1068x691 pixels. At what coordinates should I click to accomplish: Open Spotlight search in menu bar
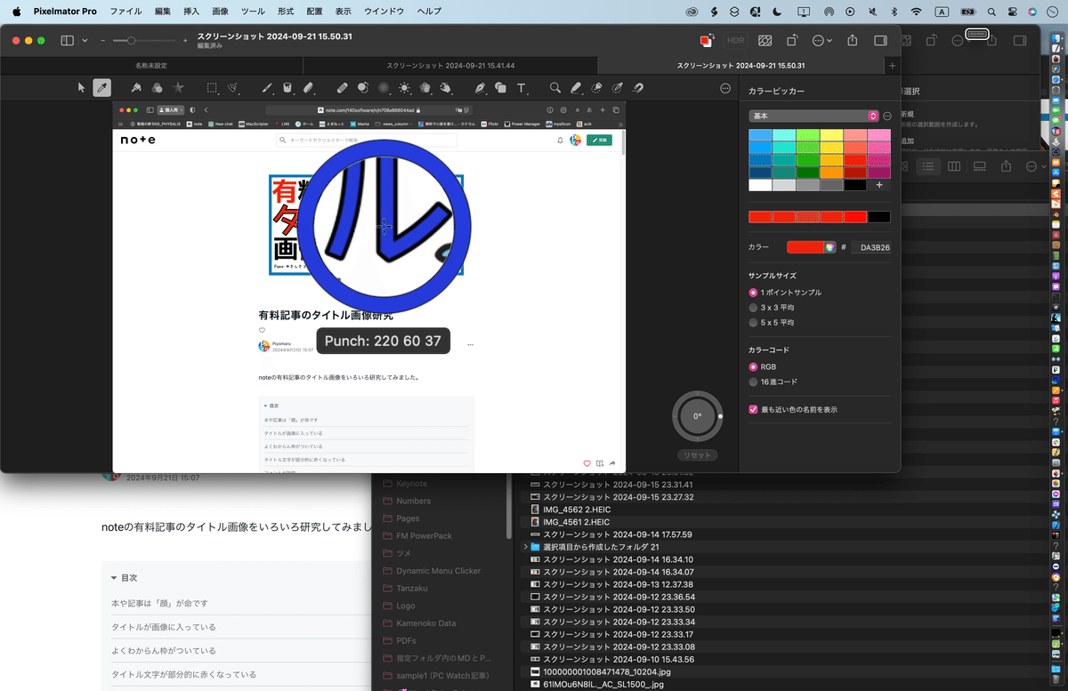coord(991,11)
